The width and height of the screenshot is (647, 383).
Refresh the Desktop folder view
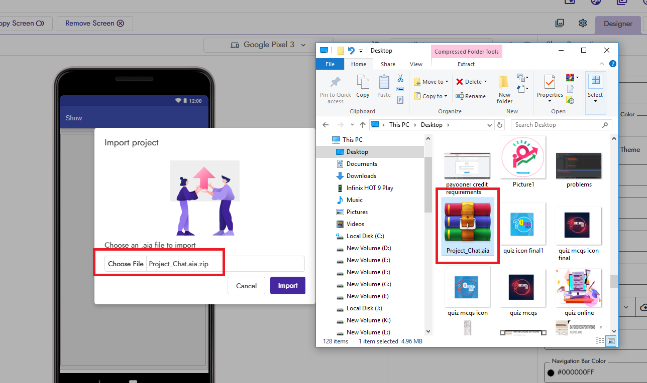(500, 125)
